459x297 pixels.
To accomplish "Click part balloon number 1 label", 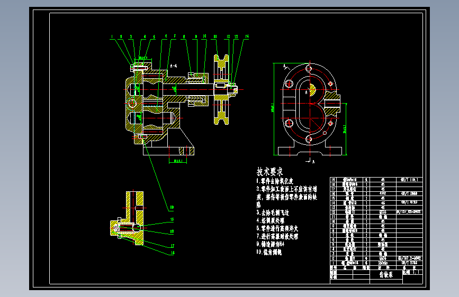I will click(112, 37).
